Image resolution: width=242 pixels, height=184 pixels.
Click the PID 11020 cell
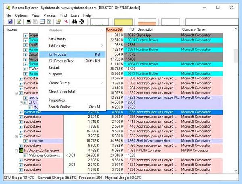[131, 155]
